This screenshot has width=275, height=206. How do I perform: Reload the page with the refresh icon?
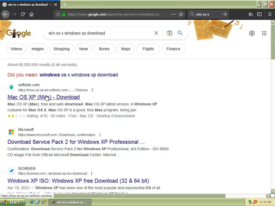[x=23, y=14]
